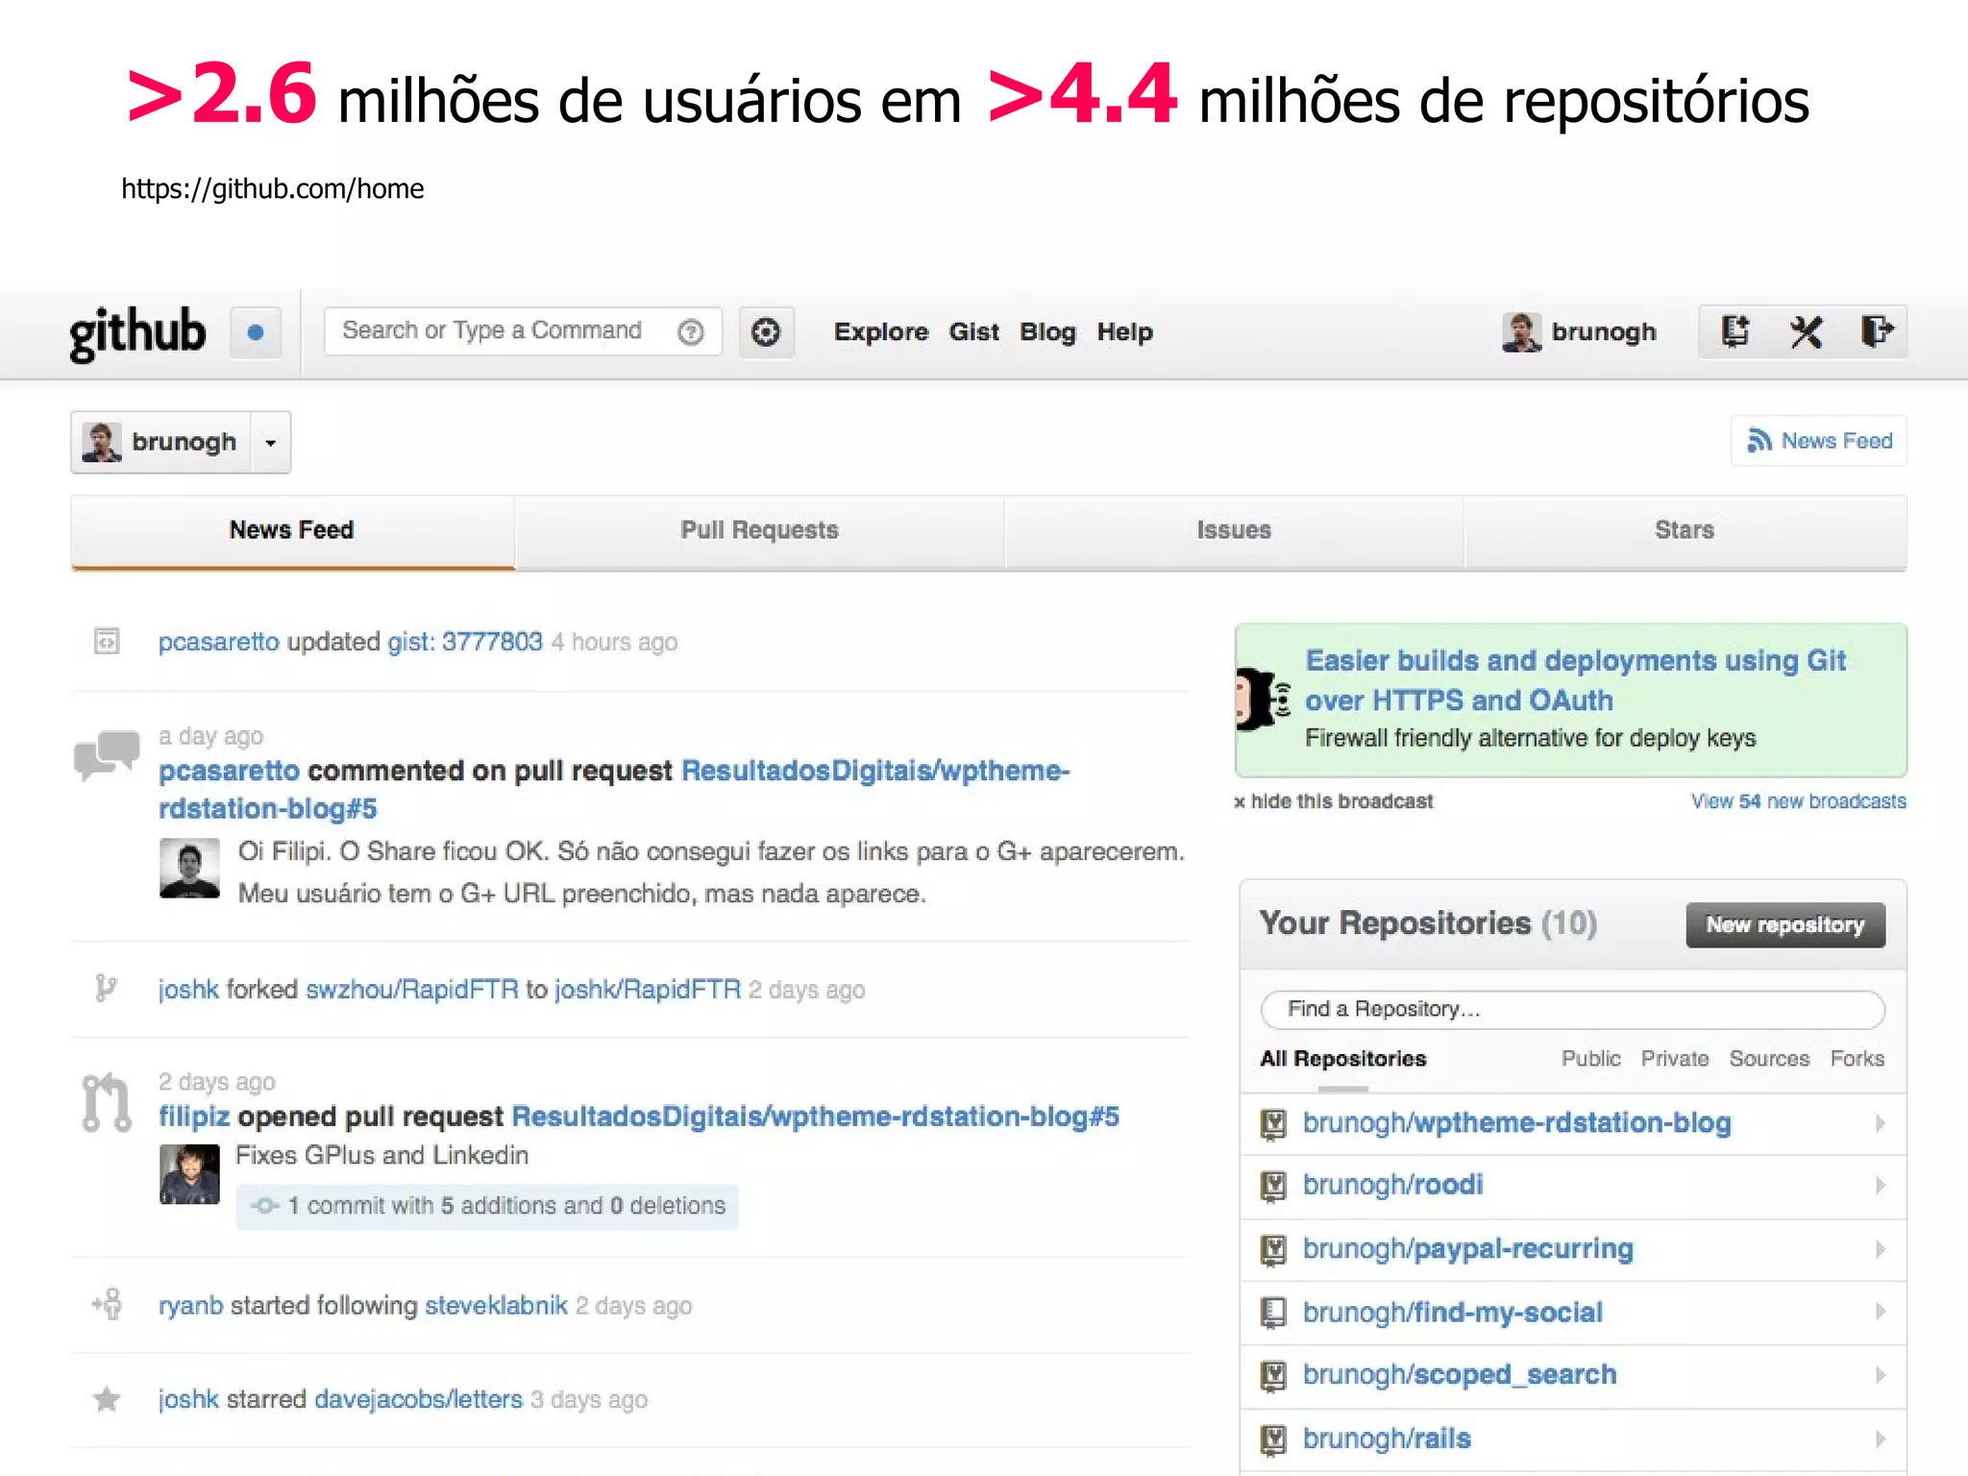Screen dimensions: 1968x1476
Task: View 54 new broadcasts link
Action: coord(1799,801)
